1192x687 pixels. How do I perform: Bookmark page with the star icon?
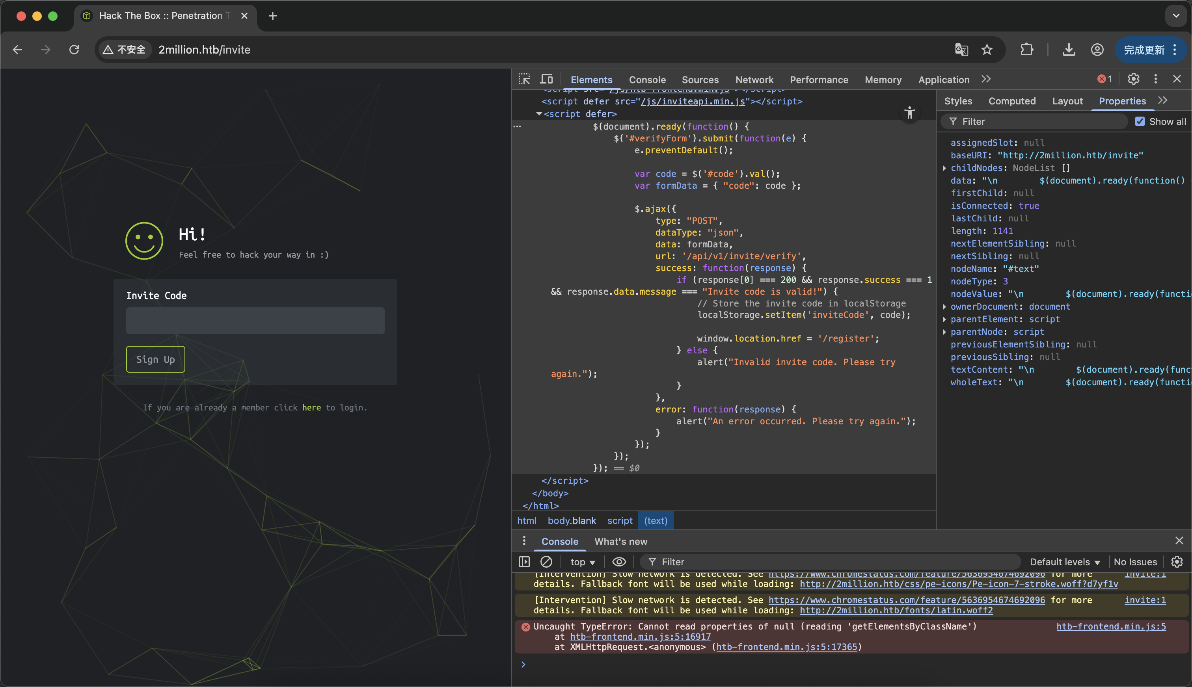point(987,50)
